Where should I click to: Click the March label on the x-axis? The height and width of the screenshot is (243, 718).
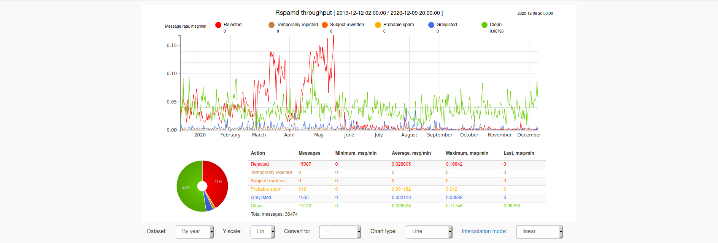(x=259, y=135)
